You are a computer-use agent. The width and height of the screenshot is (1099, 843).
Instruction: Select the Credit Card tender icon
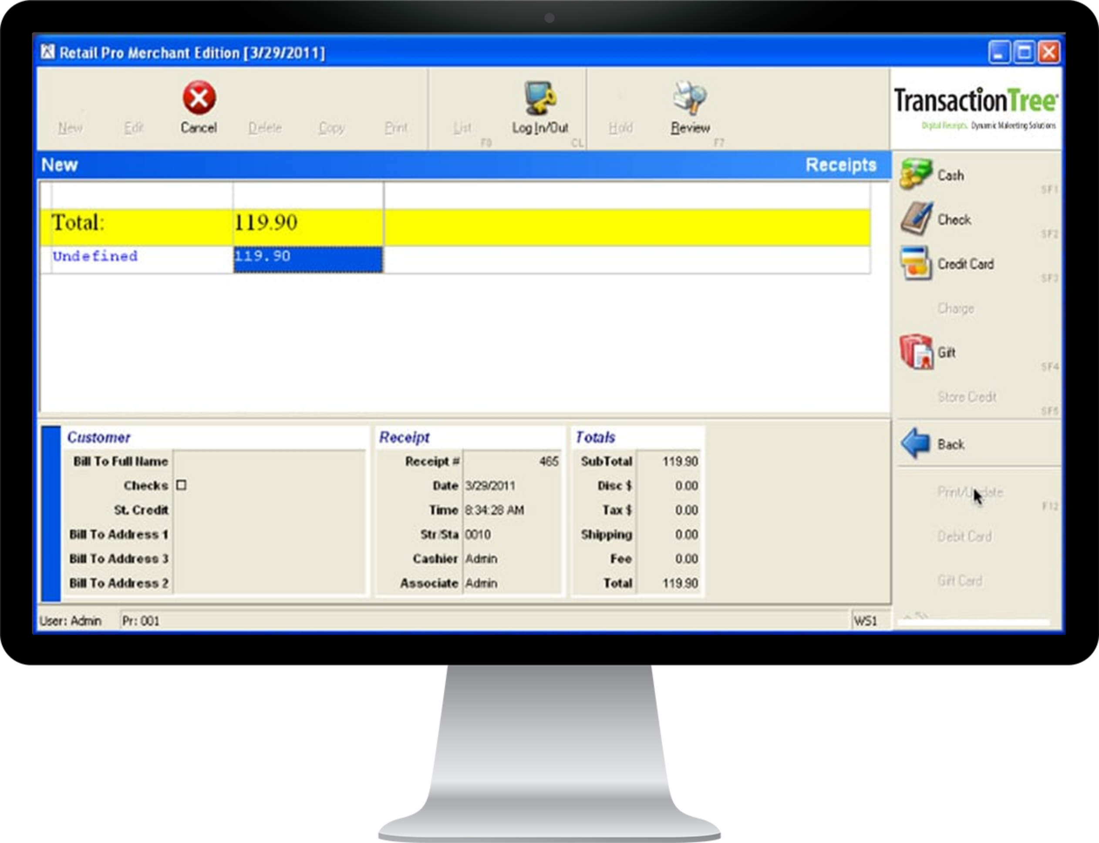(916, 263)
